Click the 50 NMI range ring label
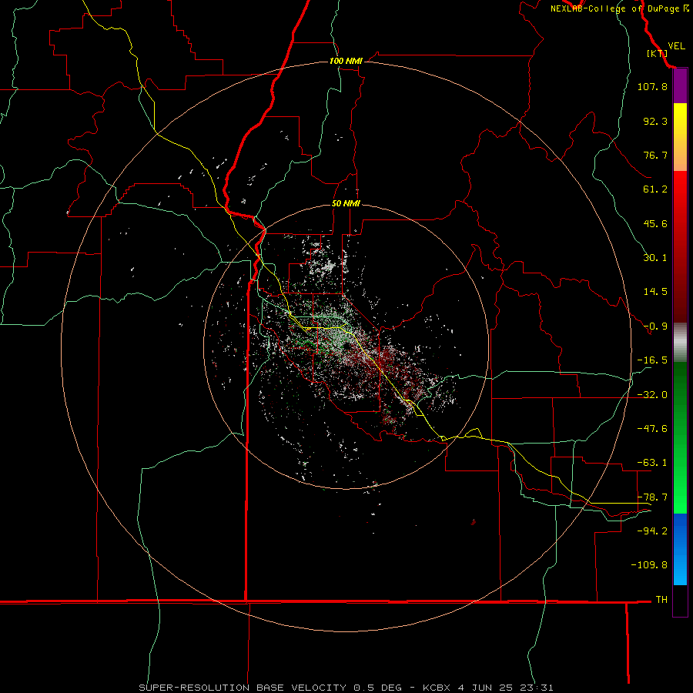This screenshot has width=693, height=693. pos(346,204)
